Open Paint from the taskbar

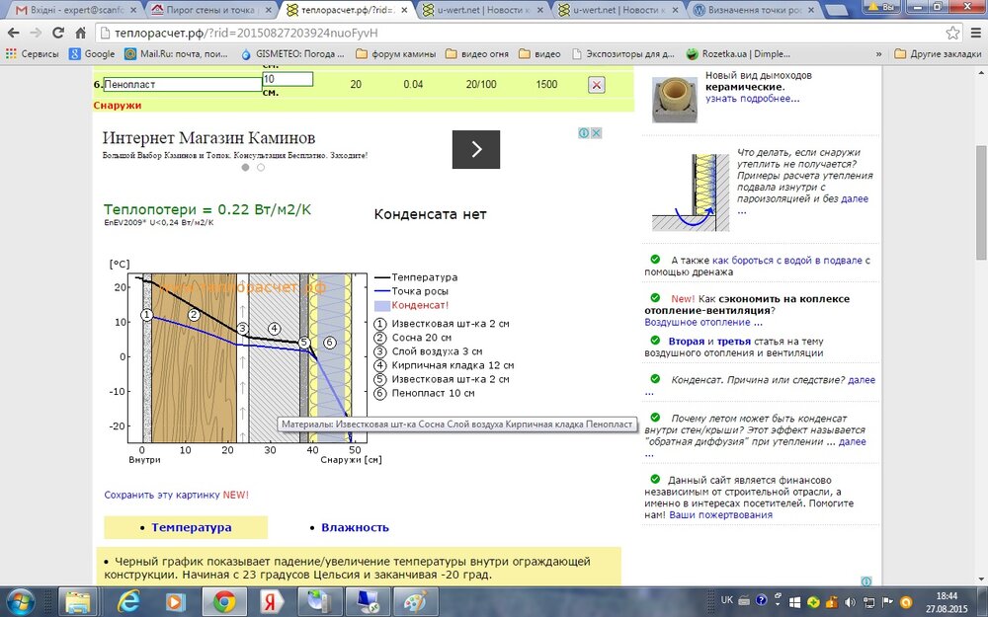415,602
